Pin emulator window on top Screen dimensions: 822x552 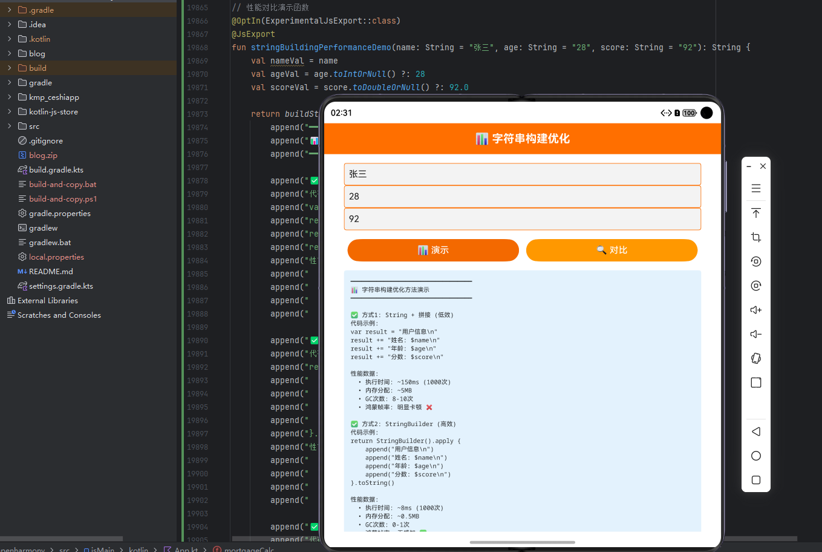(756, 213)
